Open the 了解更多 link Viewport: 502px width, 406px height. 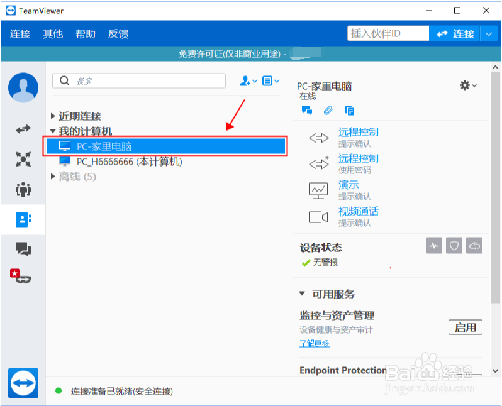(315, 344)
